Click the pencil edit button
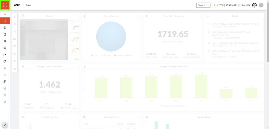 coord(5,125)
